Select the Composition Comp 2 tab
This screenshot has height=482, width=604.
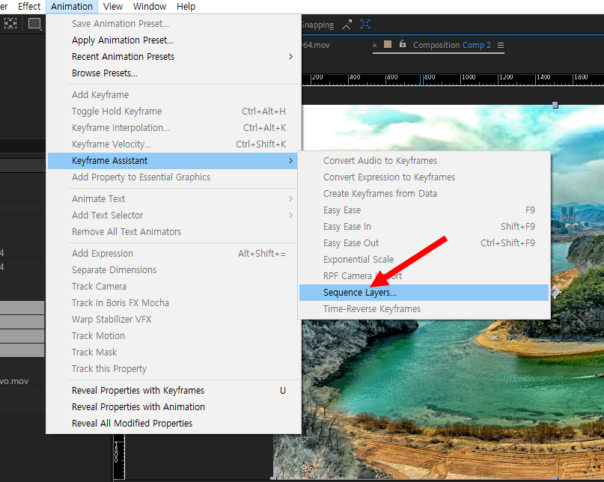(x=451, y=45)
